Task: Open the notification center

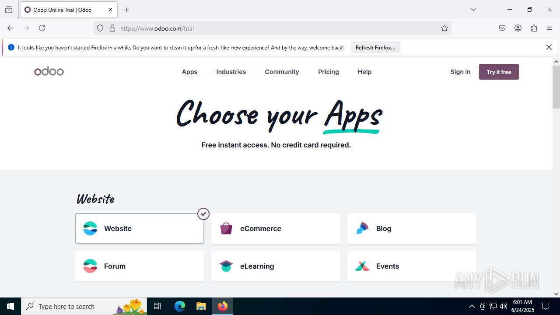Action: click(x=546, y=306)
